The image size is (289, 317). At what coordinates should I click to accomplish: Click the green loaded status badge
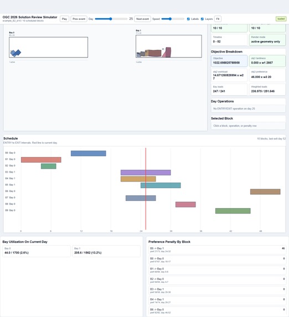click(281, 19)
